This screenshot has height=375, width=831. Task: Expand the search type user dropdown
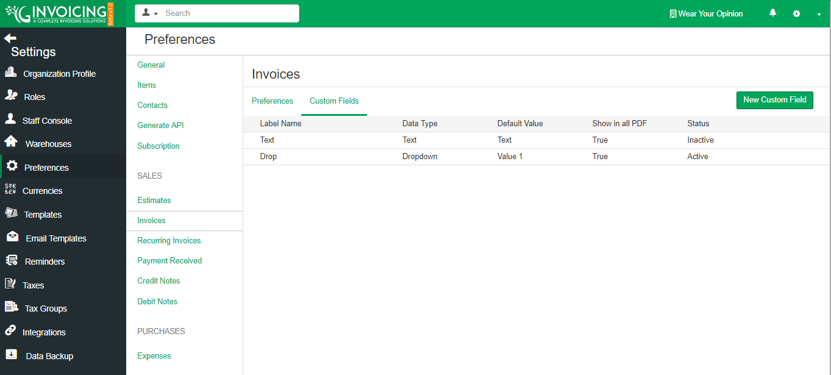[150, 13]
